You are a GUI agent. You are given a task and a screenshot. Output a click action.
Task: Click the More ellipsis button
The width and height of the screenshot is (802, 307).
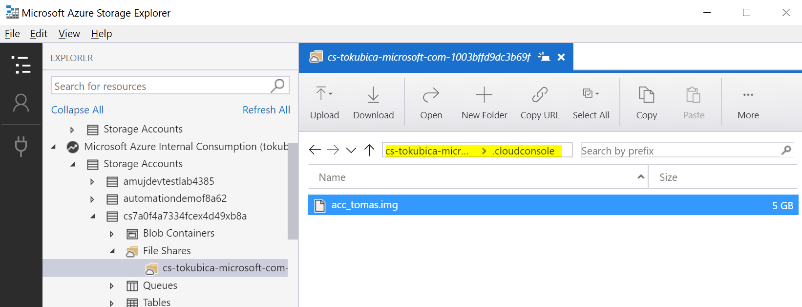tap(748, 103)
